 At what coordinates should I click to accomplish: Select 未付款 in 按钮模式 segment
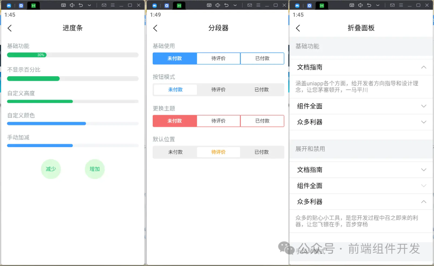175,90
